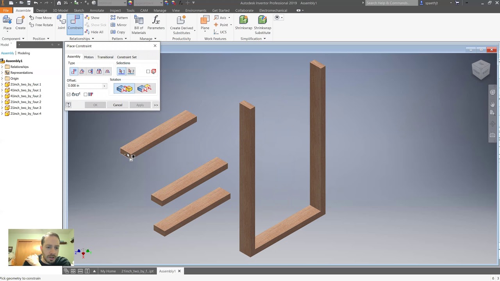Choose the Mate solution option

coord(125,89)
